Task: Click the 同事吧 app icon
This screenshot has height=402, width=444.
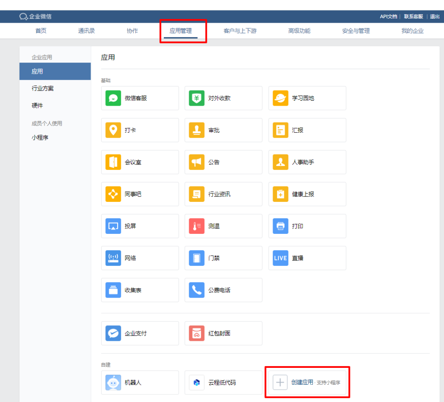Action: pos(113,194)
